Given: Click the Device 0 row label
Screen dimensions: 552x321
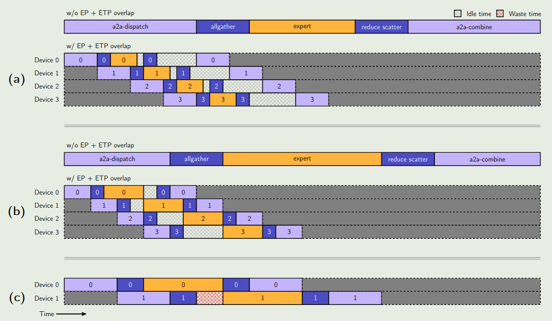Looking at the screenshot, I should click(x=47, y=59).
